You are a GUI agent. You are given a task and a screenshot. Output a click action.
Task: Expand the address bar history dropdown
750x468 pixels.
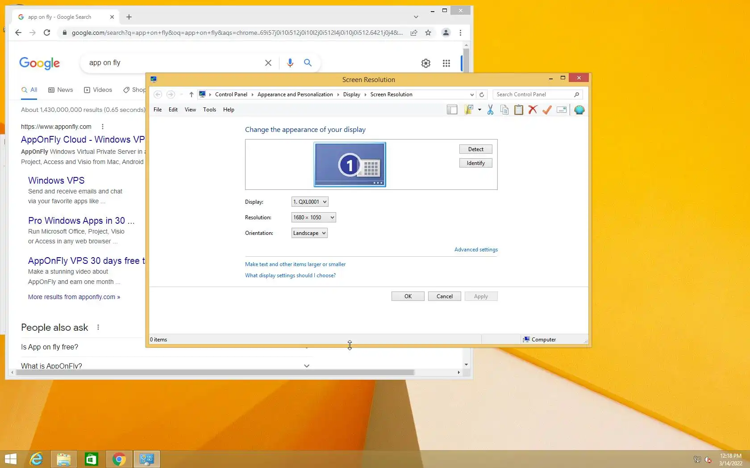pos(472,94)
